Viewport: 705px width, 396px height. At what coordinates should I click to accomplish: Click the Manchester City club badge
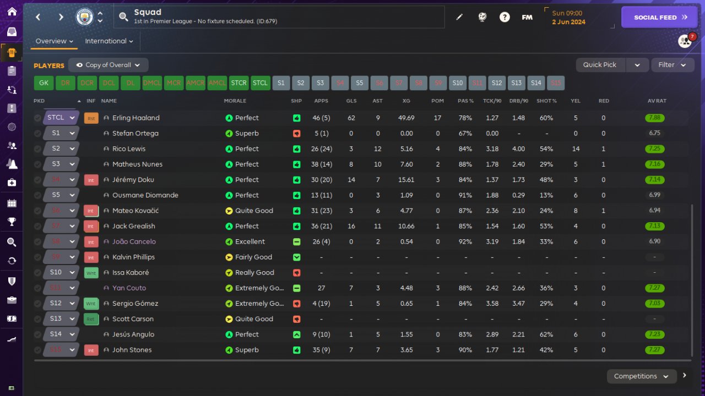pos(84,17)
